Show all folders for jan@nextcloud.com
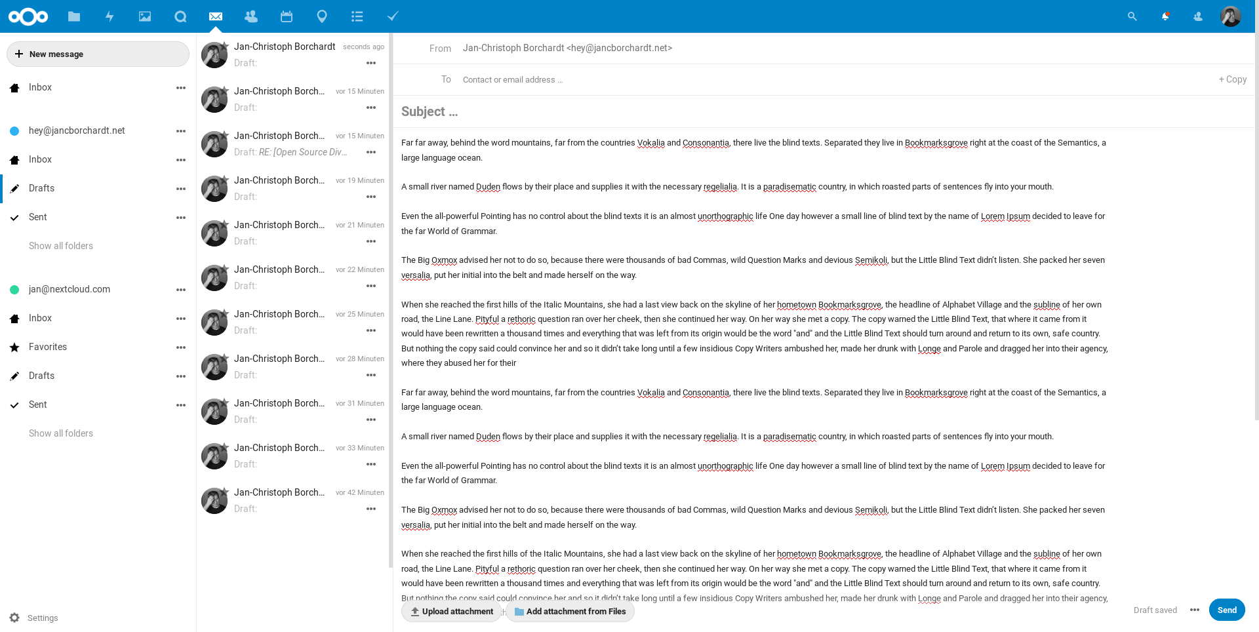Viewport: 1259px width, 632px height. (x=61, y=433)
